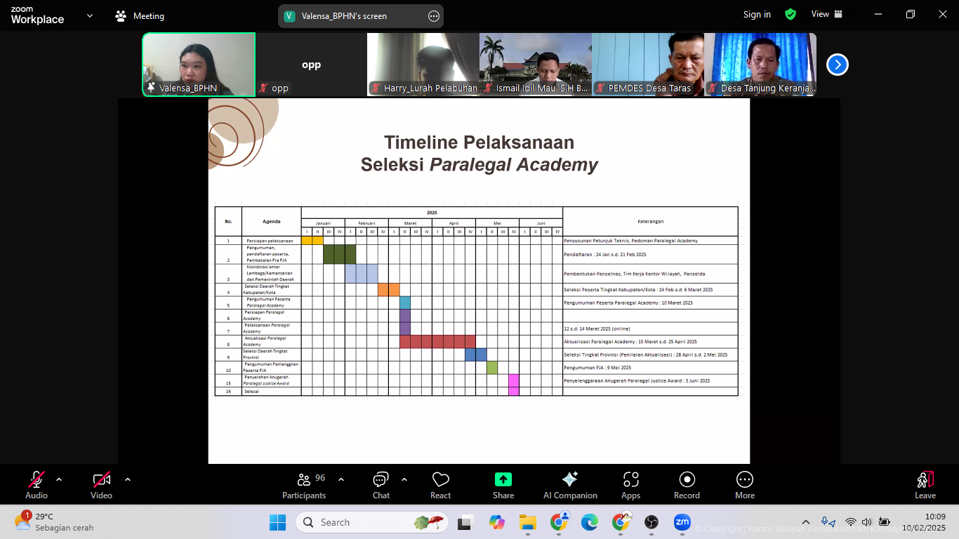Click text Pendaftaran : 24 Jan s.d. 21 Feb 2025
The image size is (959, 539).
tap(605, 254)
